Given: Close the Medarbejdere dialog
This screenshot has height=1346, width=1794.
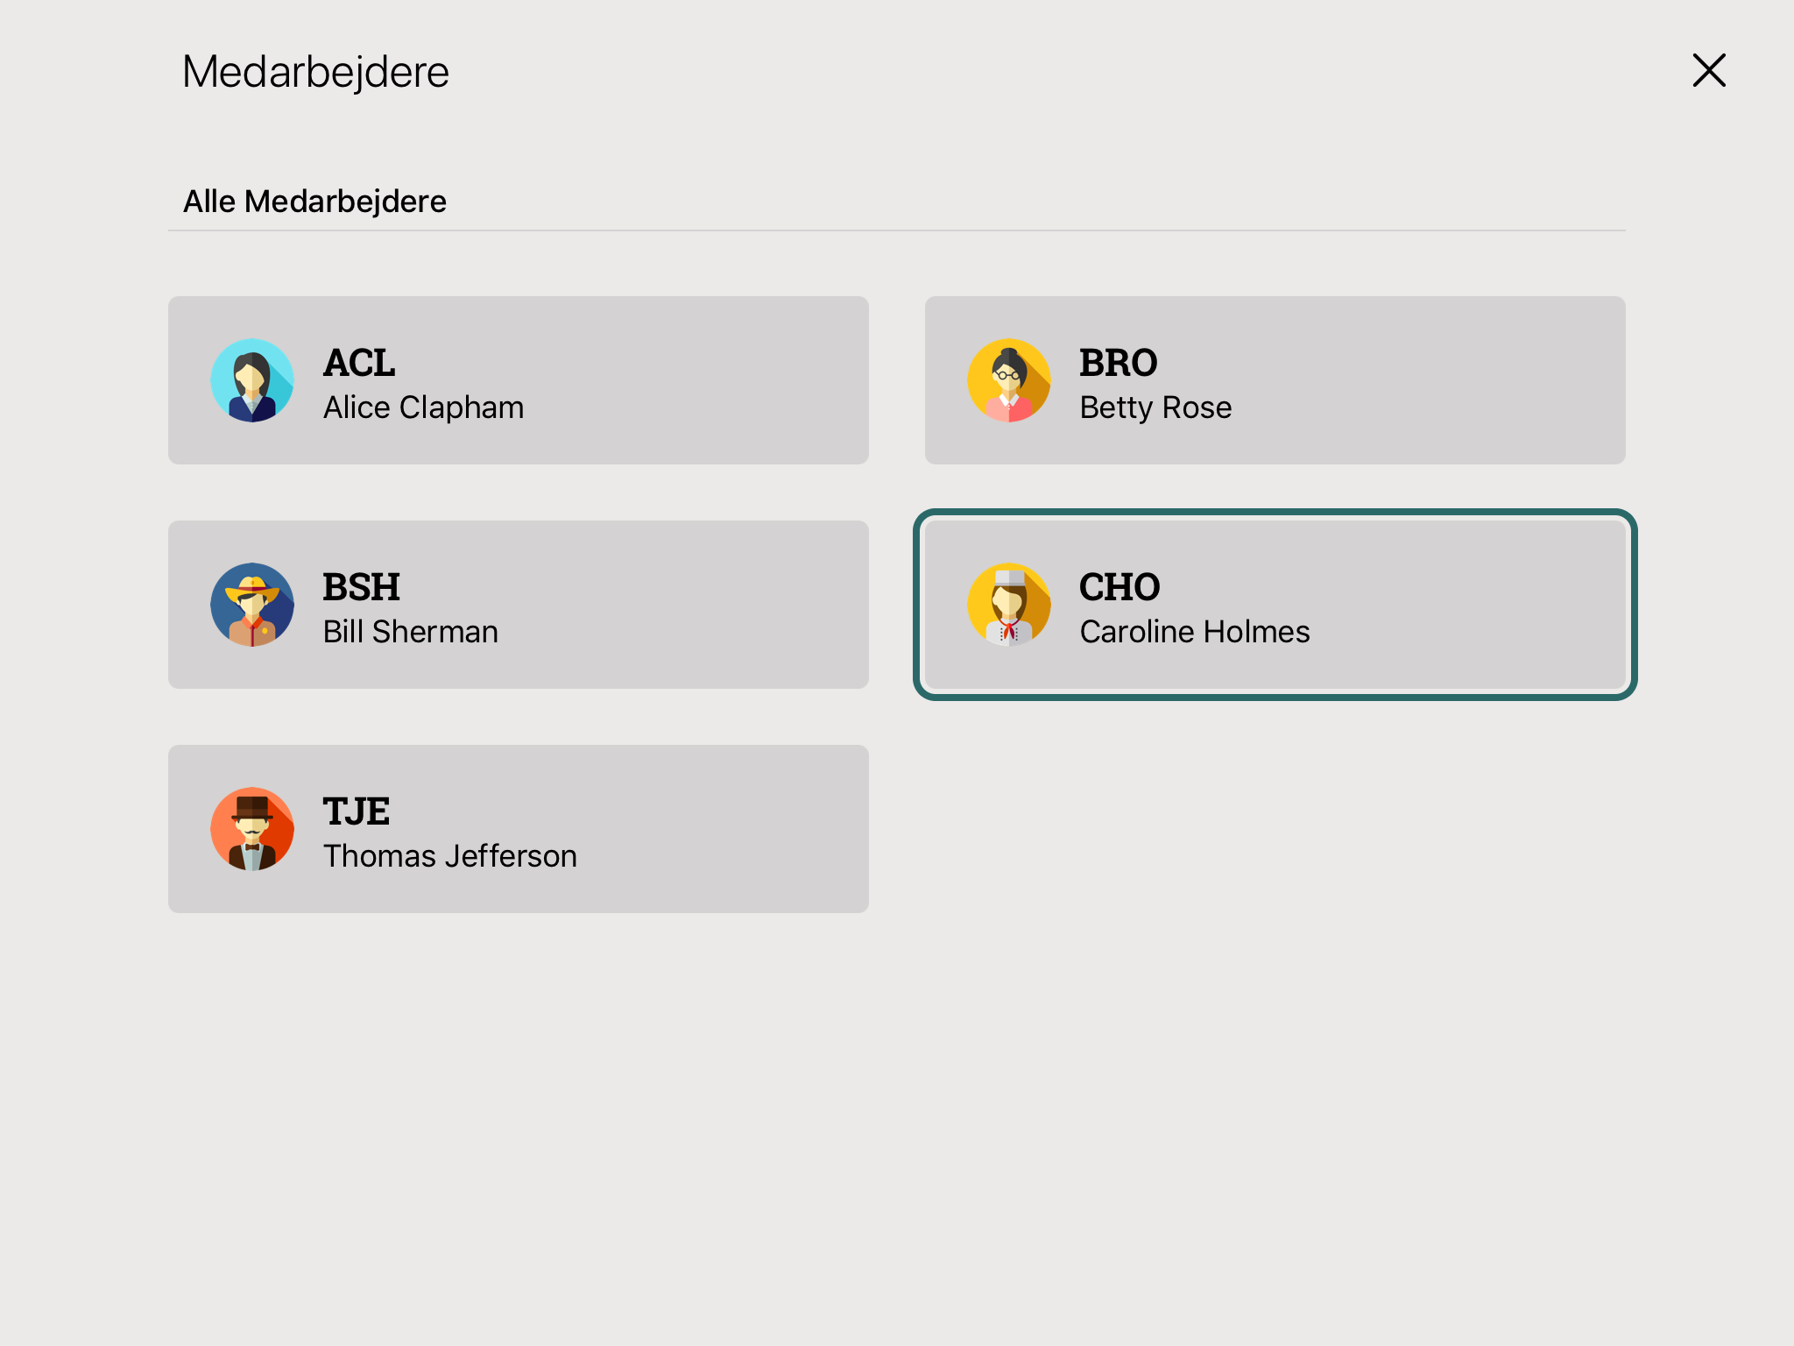Looking at the screenshot, I should pyautogui.click(x=1708, y=70).
